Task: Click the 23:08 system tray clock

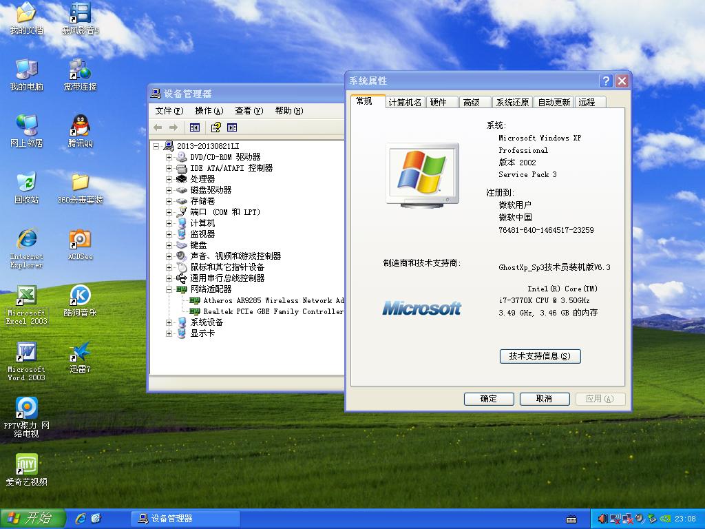Action: pos(685,519)
